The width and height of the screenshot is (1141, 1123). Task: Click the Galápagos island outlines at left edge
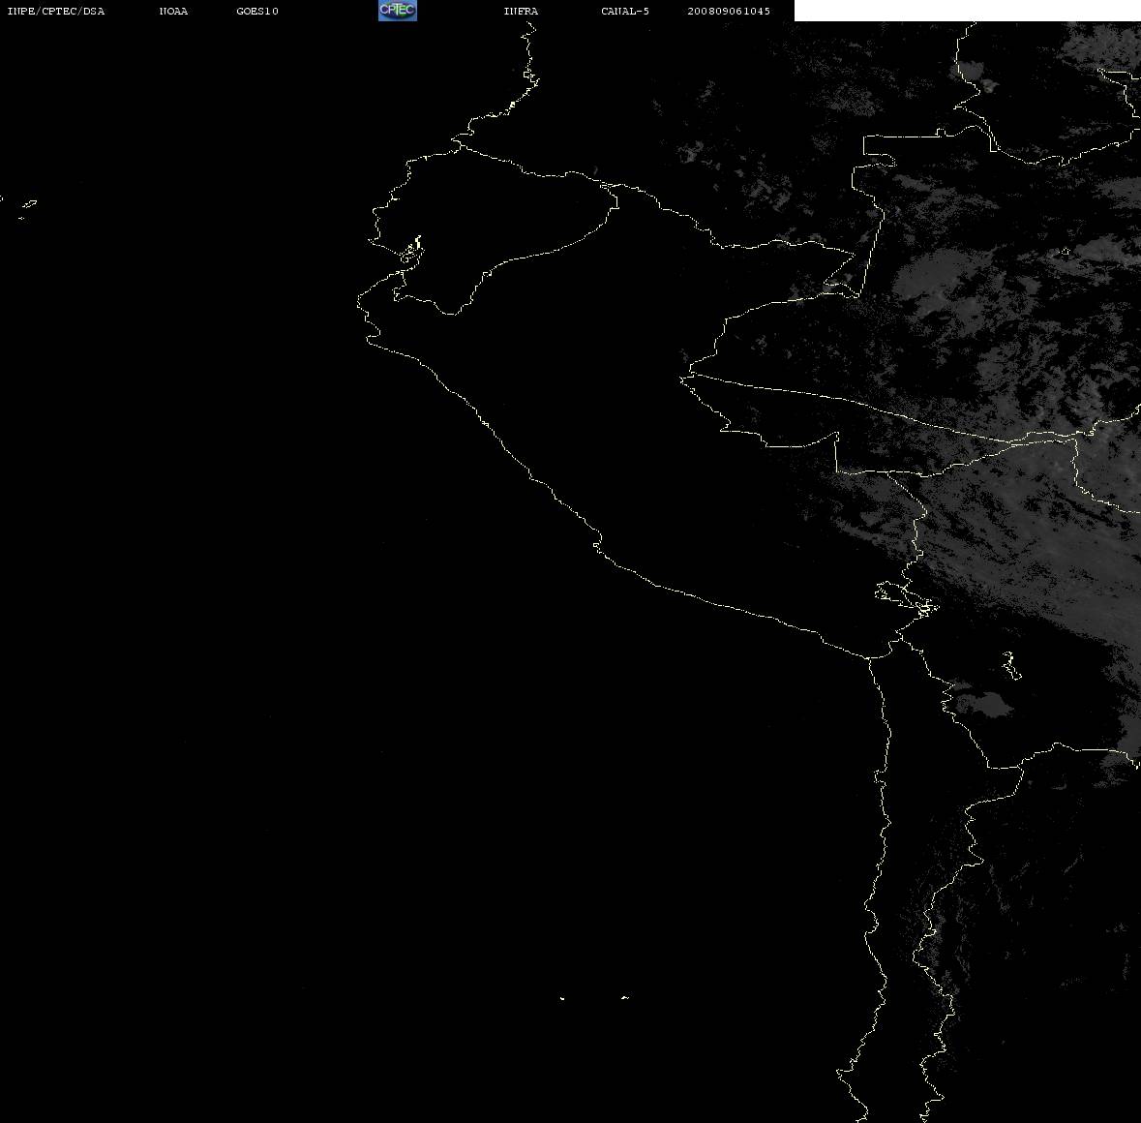26,209
